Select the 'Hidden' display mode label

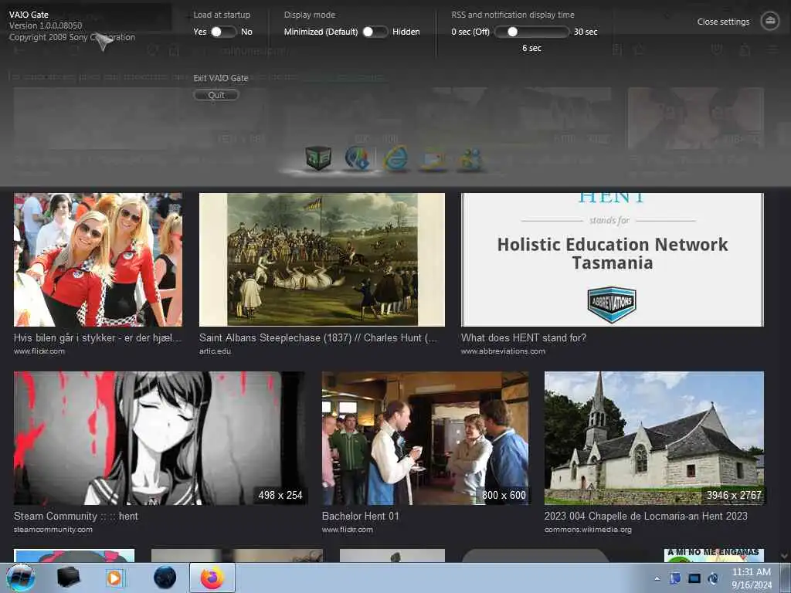click(406, 32)
